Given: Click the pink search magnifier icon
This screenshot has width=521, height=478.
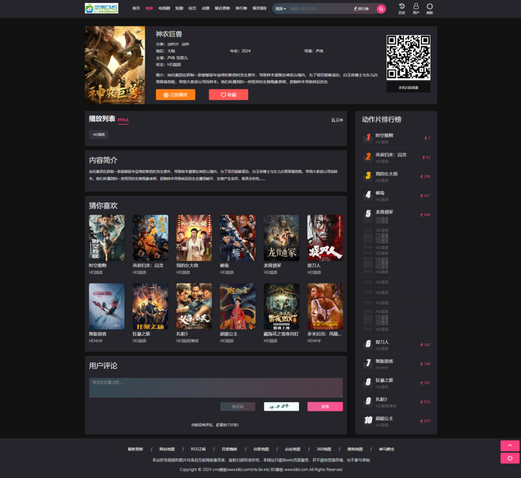Looking at the screenshot, I should (x=381, y=9).
